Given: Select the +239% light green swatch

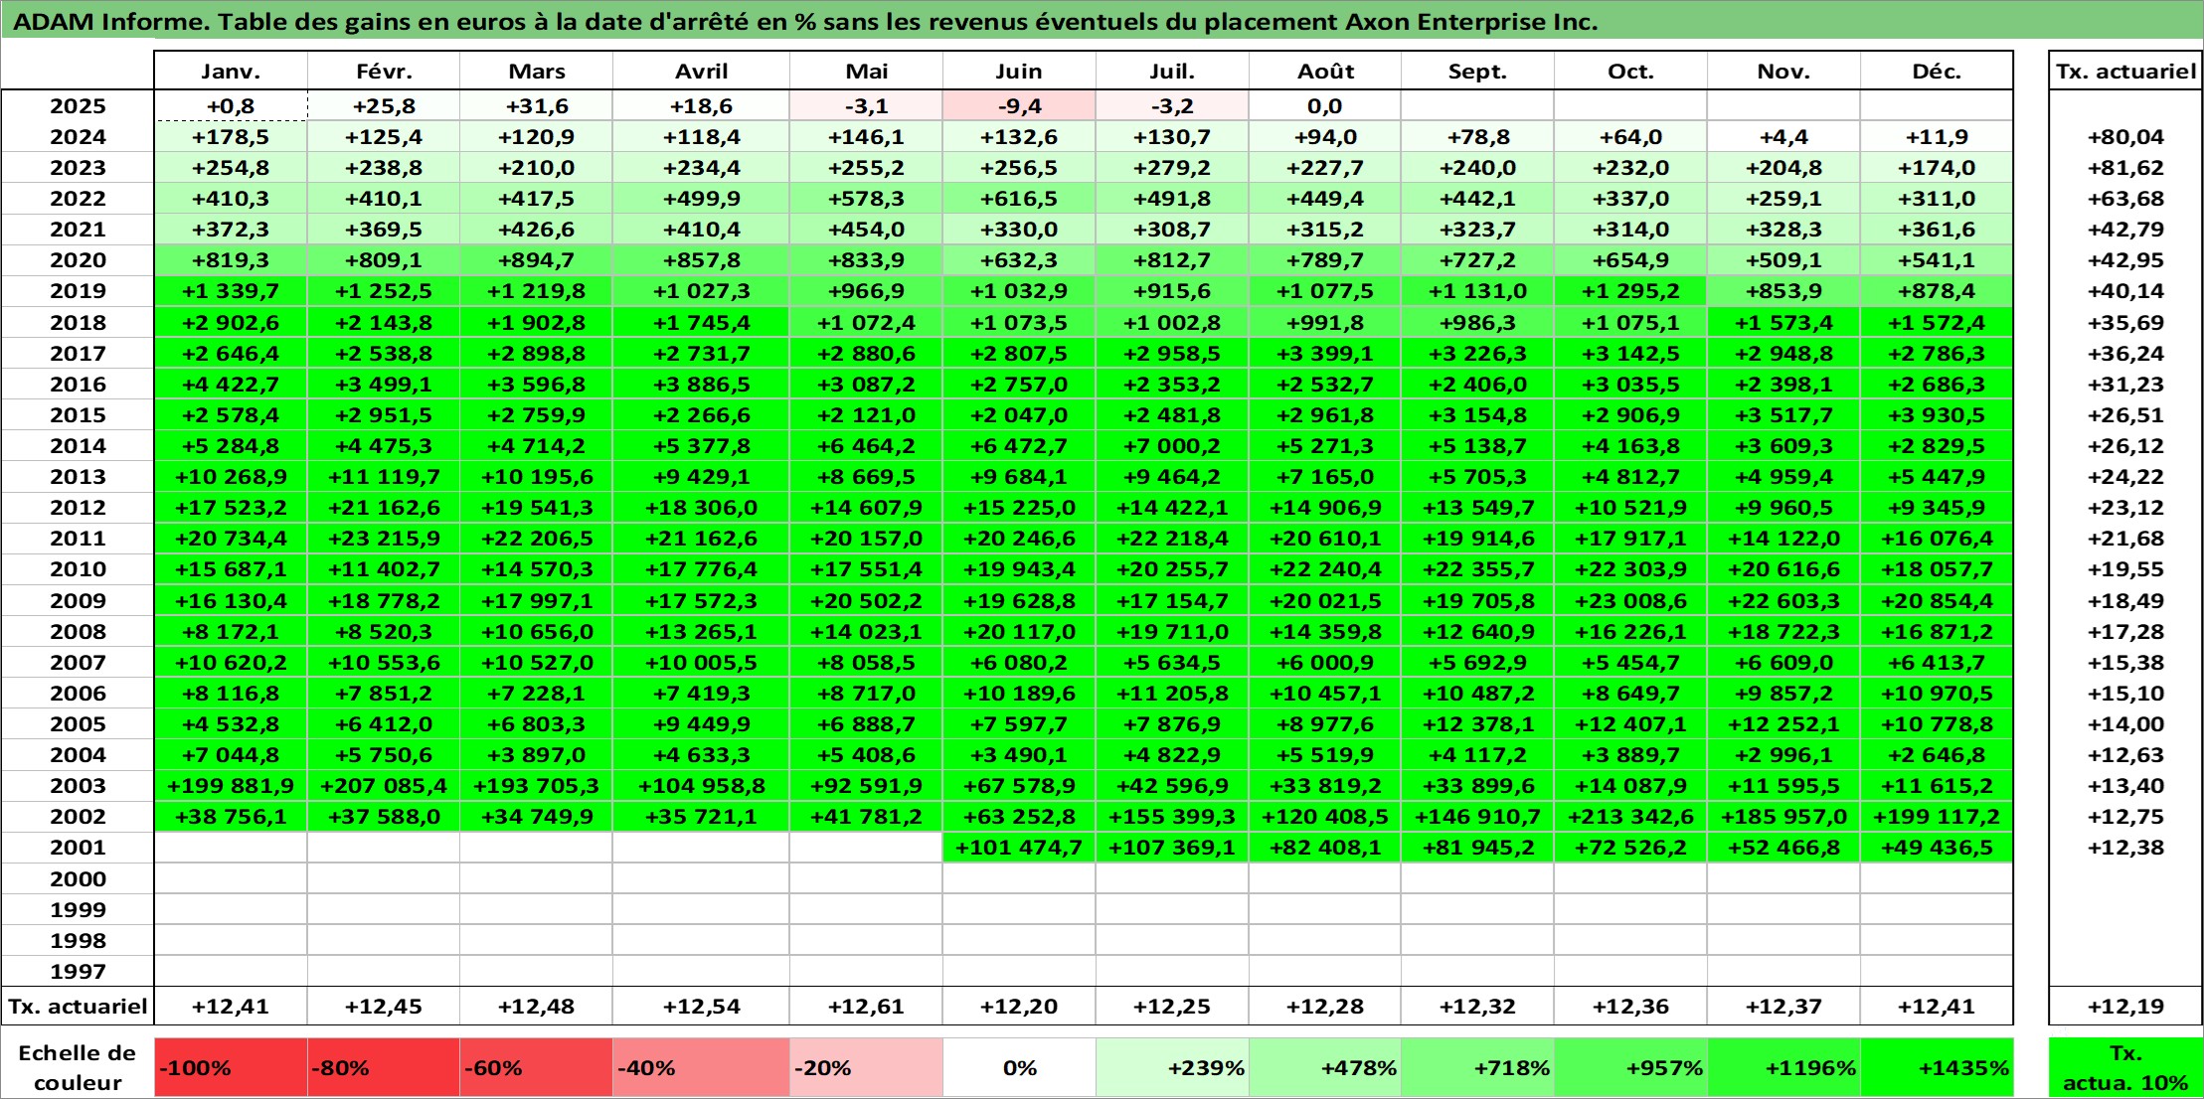Looking at the screenshot, I should pos(1172,1068).
